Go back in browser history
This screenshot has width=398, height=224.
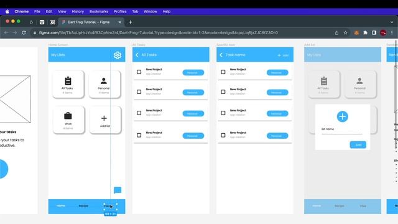point(6,33)
